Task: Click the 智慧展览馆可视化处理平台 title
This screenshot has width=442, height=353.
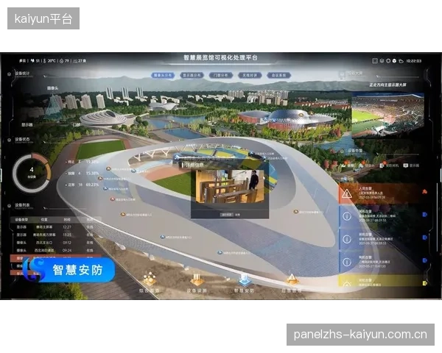Action: (221, 57)
